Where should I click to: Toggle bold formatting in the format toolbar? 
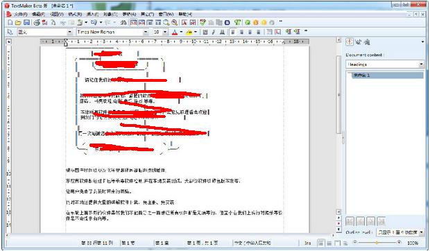tap(205, 32)
